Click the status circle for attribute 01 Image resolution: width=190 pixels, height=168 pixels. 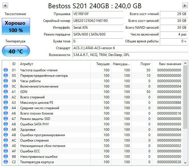coord(6,70)
